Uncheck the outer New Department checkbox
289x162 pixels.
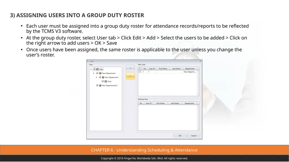pyautogui.click(x=97, y=73)
